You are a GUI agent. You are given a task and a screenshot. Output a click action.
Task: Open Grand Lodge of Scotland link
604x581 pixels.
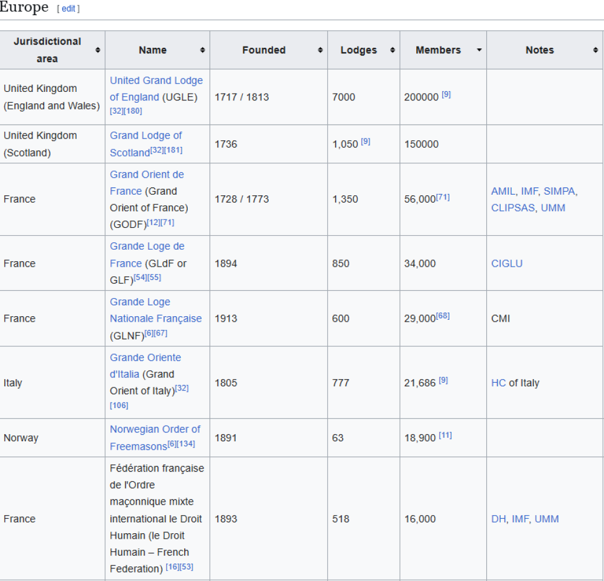click(146, 144)
